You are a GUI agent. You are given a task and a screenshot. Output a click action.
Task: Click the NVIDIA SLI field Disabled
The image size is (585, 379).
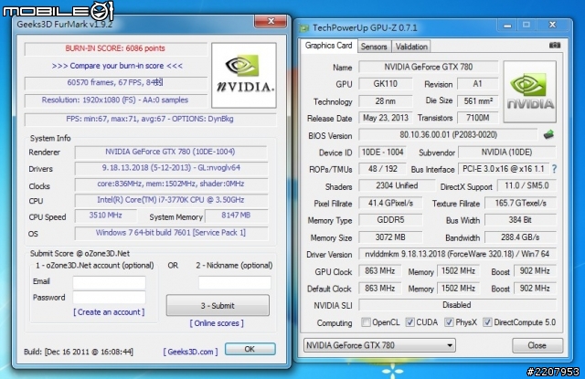point(457,305)
